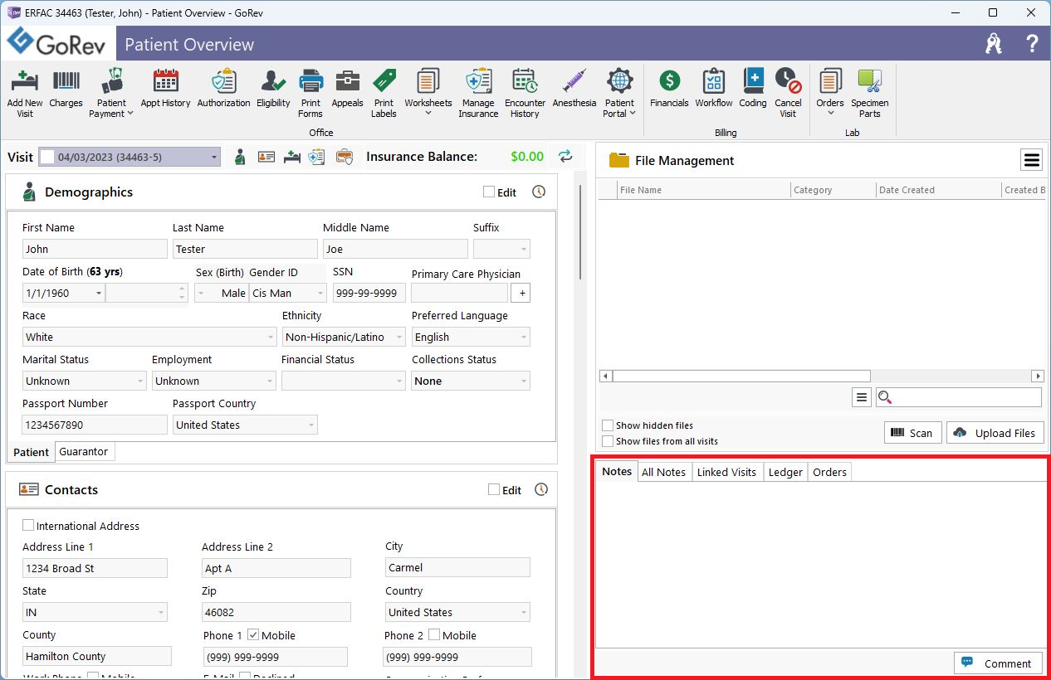1051x680 pixels.
Task: Click the refresh arrows next to Insurance Balance
Action: coord(565,156)
